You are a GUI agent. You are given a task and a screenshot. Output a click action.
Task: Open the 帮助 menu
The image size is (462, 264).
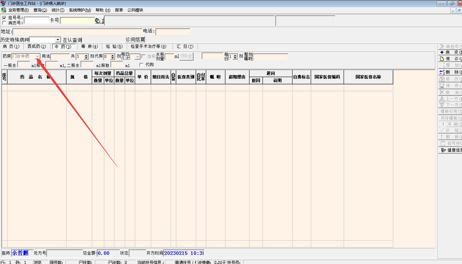click(103, 10)
